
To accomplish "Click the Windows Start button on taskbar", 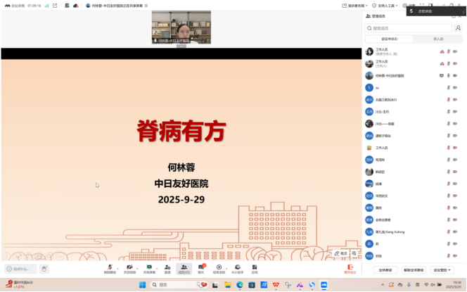I will click(x=141, y=285).
